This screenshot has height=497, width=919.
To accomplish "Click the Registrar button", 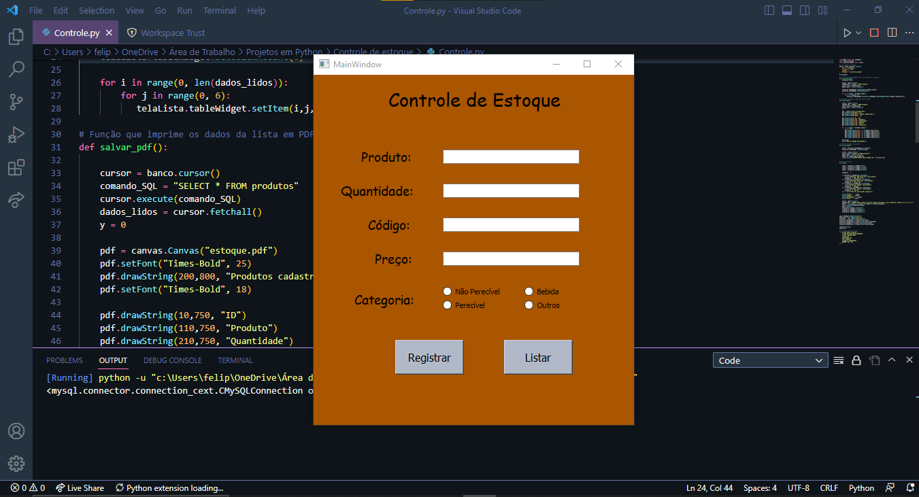I will (x=429, y=356).
